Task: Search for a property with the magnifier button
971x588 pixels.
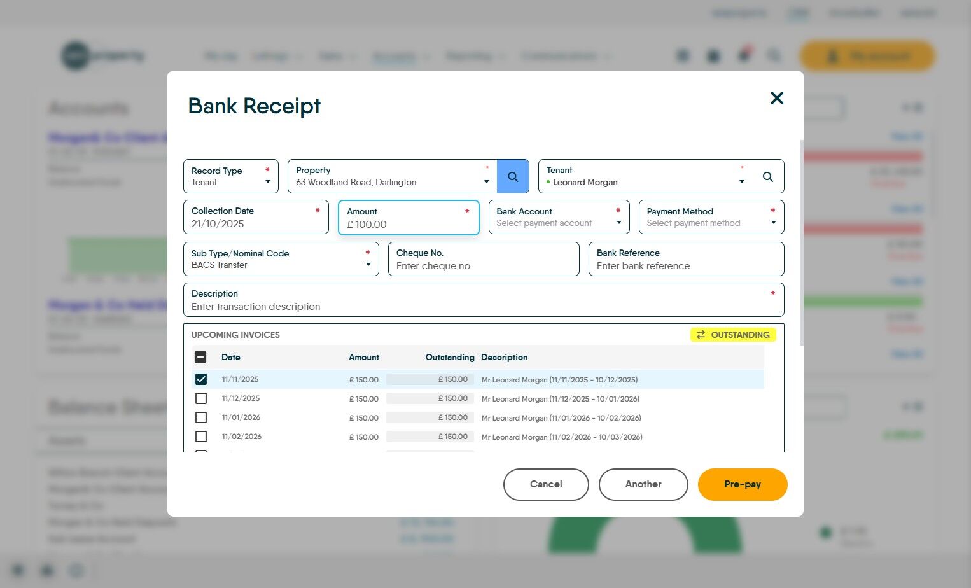Action: coord(513,176)
